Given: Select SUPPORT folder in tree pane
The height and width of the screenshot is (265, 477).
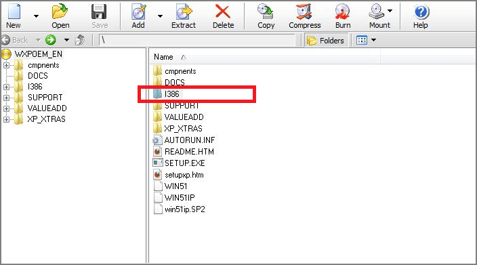Looking at the screenshot, I should [x=45, y=98].
